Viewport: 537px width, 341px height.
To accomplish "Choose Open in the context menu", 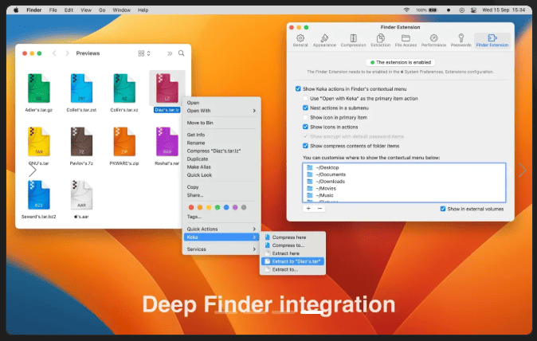I will coord(221,103).
